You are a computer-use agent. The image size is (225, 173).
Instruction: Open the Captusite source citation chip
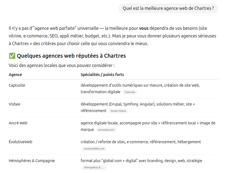130,92
